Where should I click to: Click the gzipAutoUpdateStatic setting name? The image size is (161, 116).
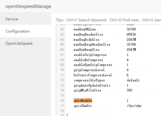pos(92,85)
